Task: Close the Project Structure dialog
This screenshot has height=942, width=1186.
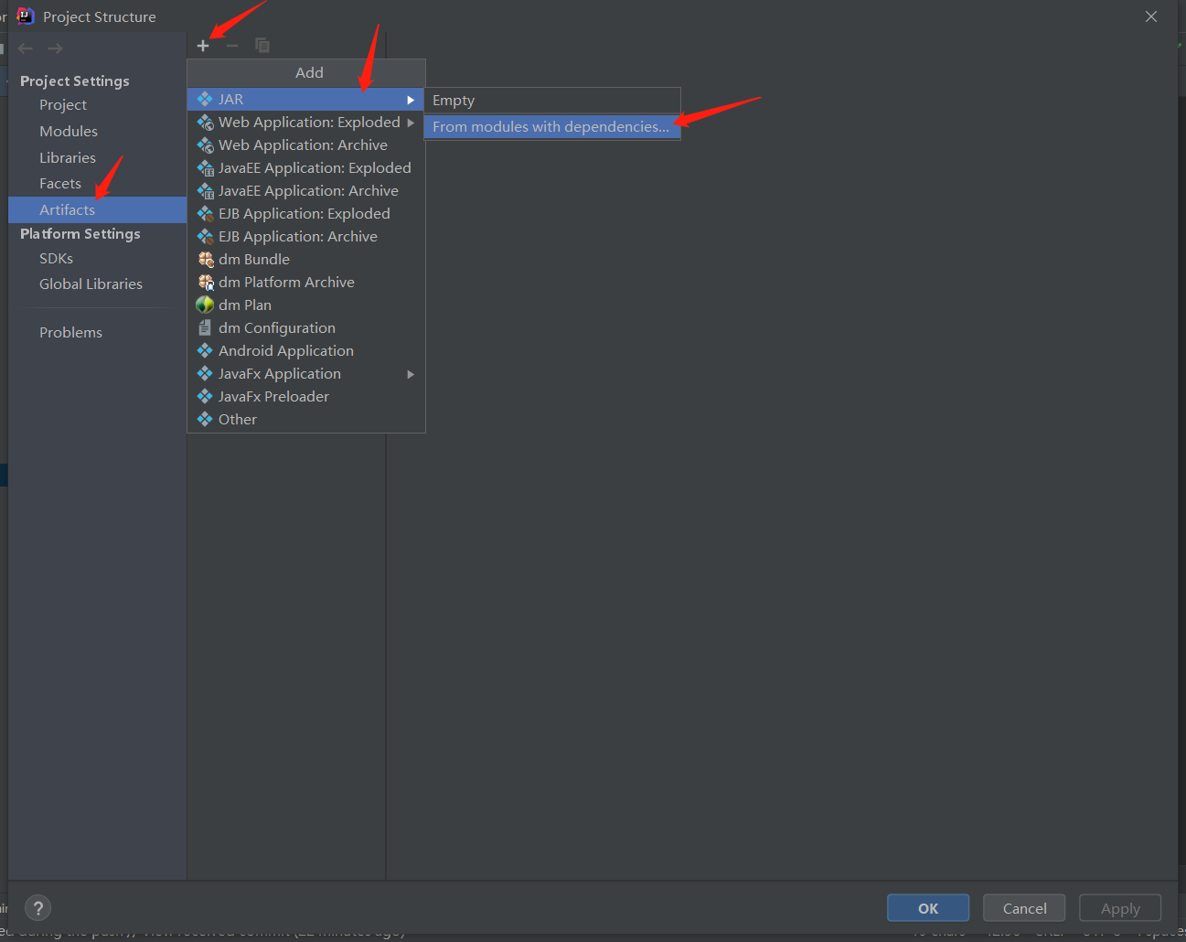Action: pos(1151,16)
